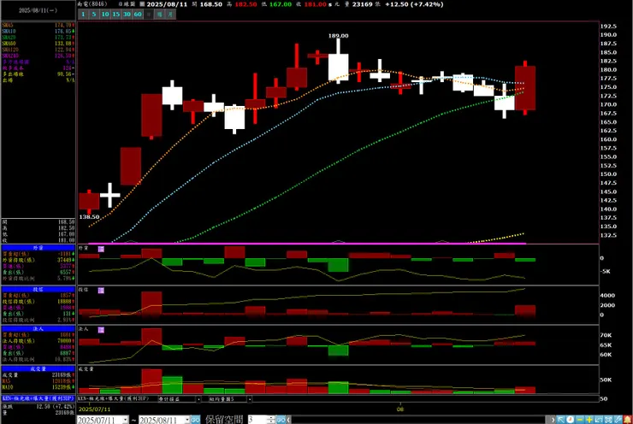Click the blue KEN indicator label at bottom left
The height and width of the screenshot is (424, 633).
[38, 398]
